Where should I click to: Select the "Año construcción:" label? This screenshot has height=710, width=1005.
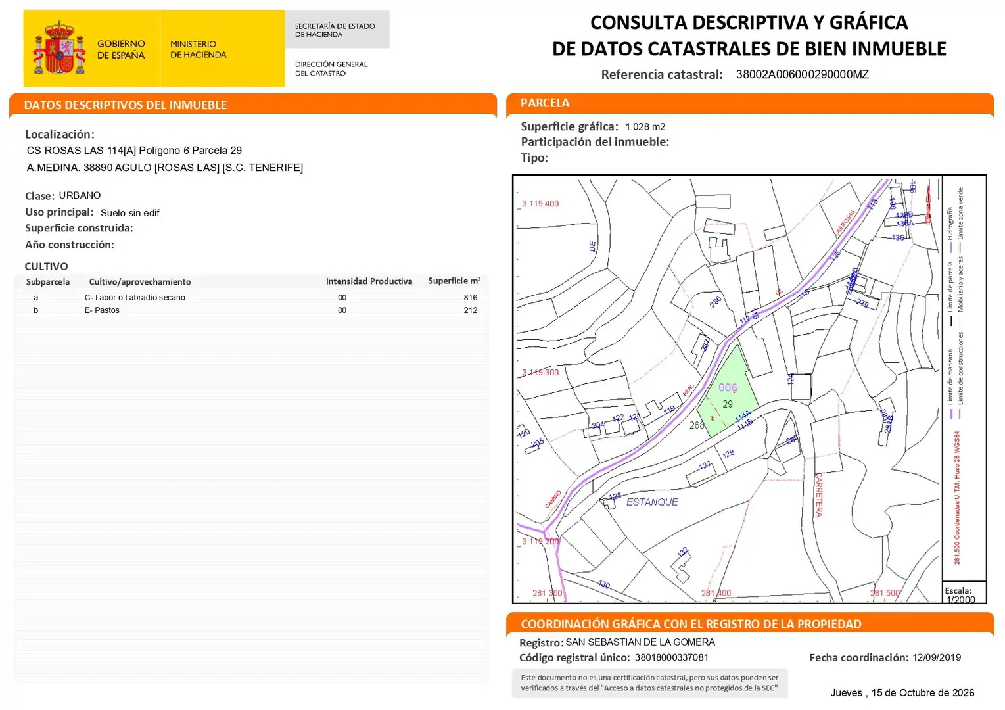coord(70,245)
